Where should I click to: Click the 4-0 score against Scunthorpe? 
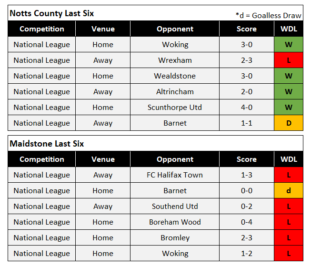click(x=246, y=108)
